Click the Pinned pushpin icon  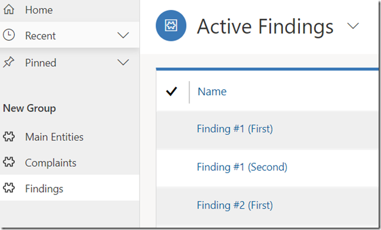[8, 63]
